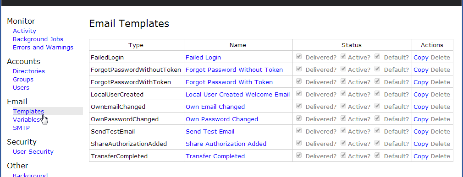Select Templates in the Email section
Image resolution: width=463 pixels, height=177 pixels.
pyautogui.click(x=28, y=111)
